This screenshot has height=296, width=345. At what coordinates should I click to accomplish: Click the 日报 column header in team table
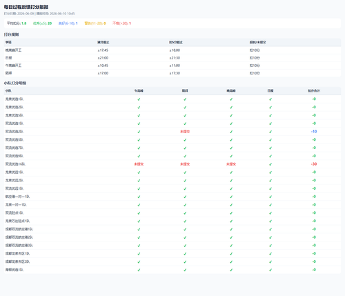(x=270, y=91)
